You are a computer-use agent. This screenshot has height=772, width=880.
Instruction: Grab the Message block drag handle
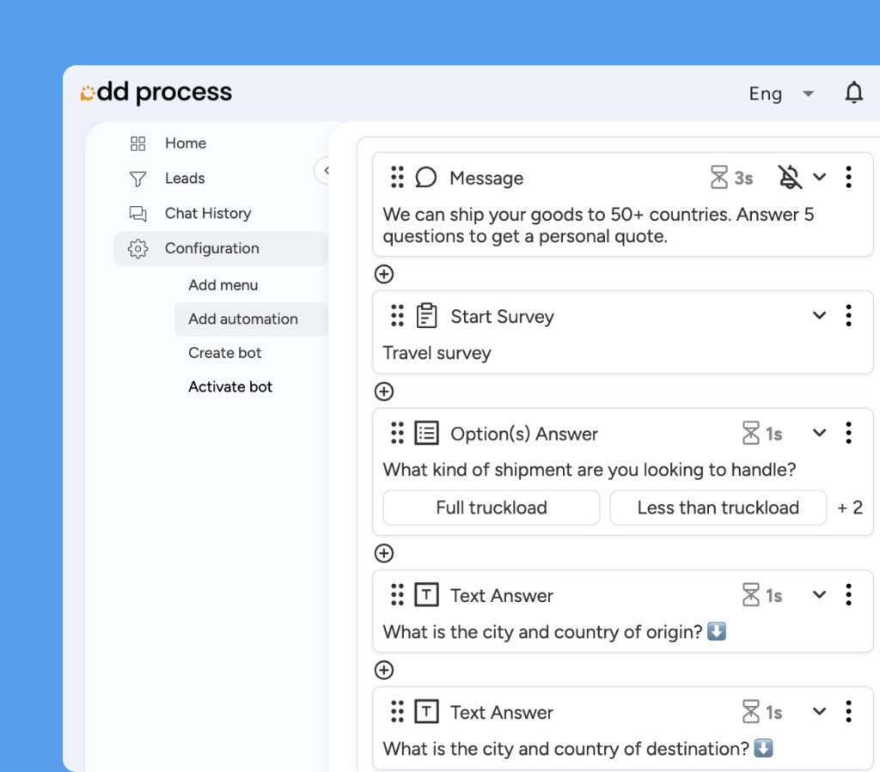click(397, 177)
